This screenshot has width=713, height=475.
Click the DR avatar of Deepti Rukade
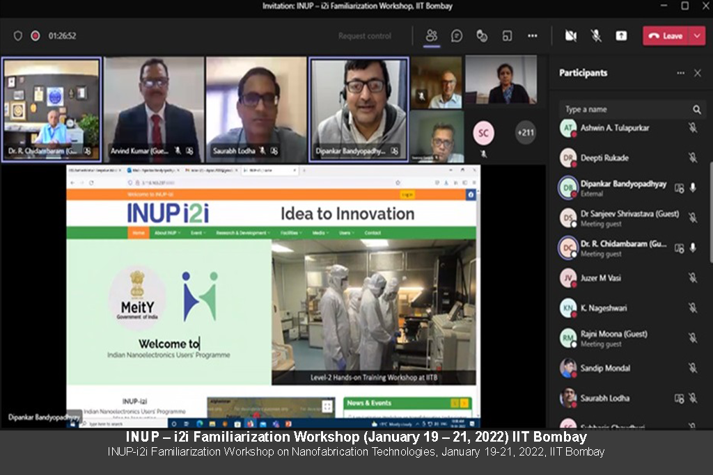[568, 158]
